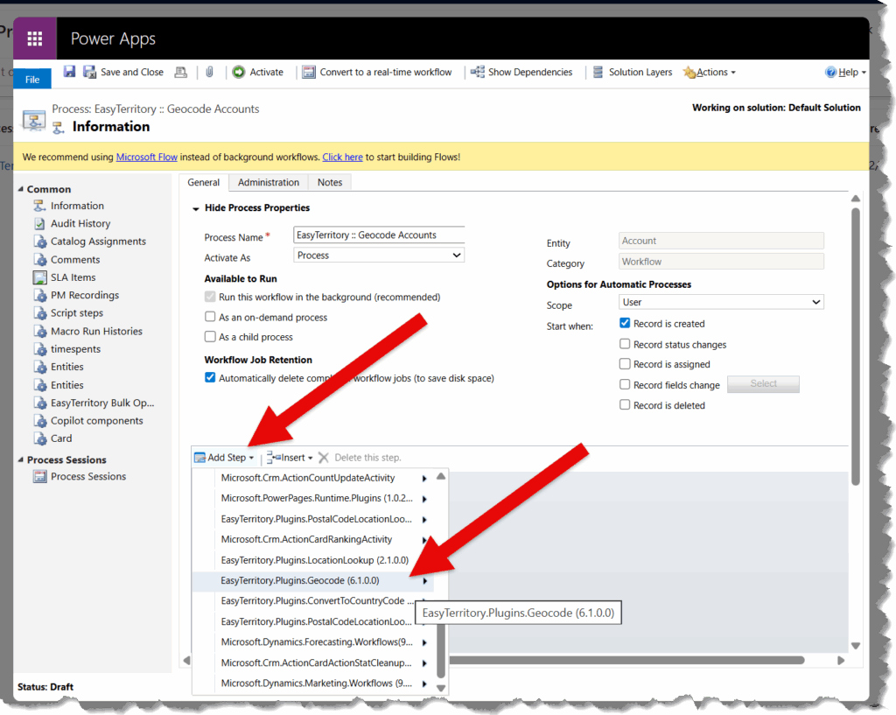Viewport: 896px width, 715px height.
Task: Click the Activate process icon
Action: point(239,72)
